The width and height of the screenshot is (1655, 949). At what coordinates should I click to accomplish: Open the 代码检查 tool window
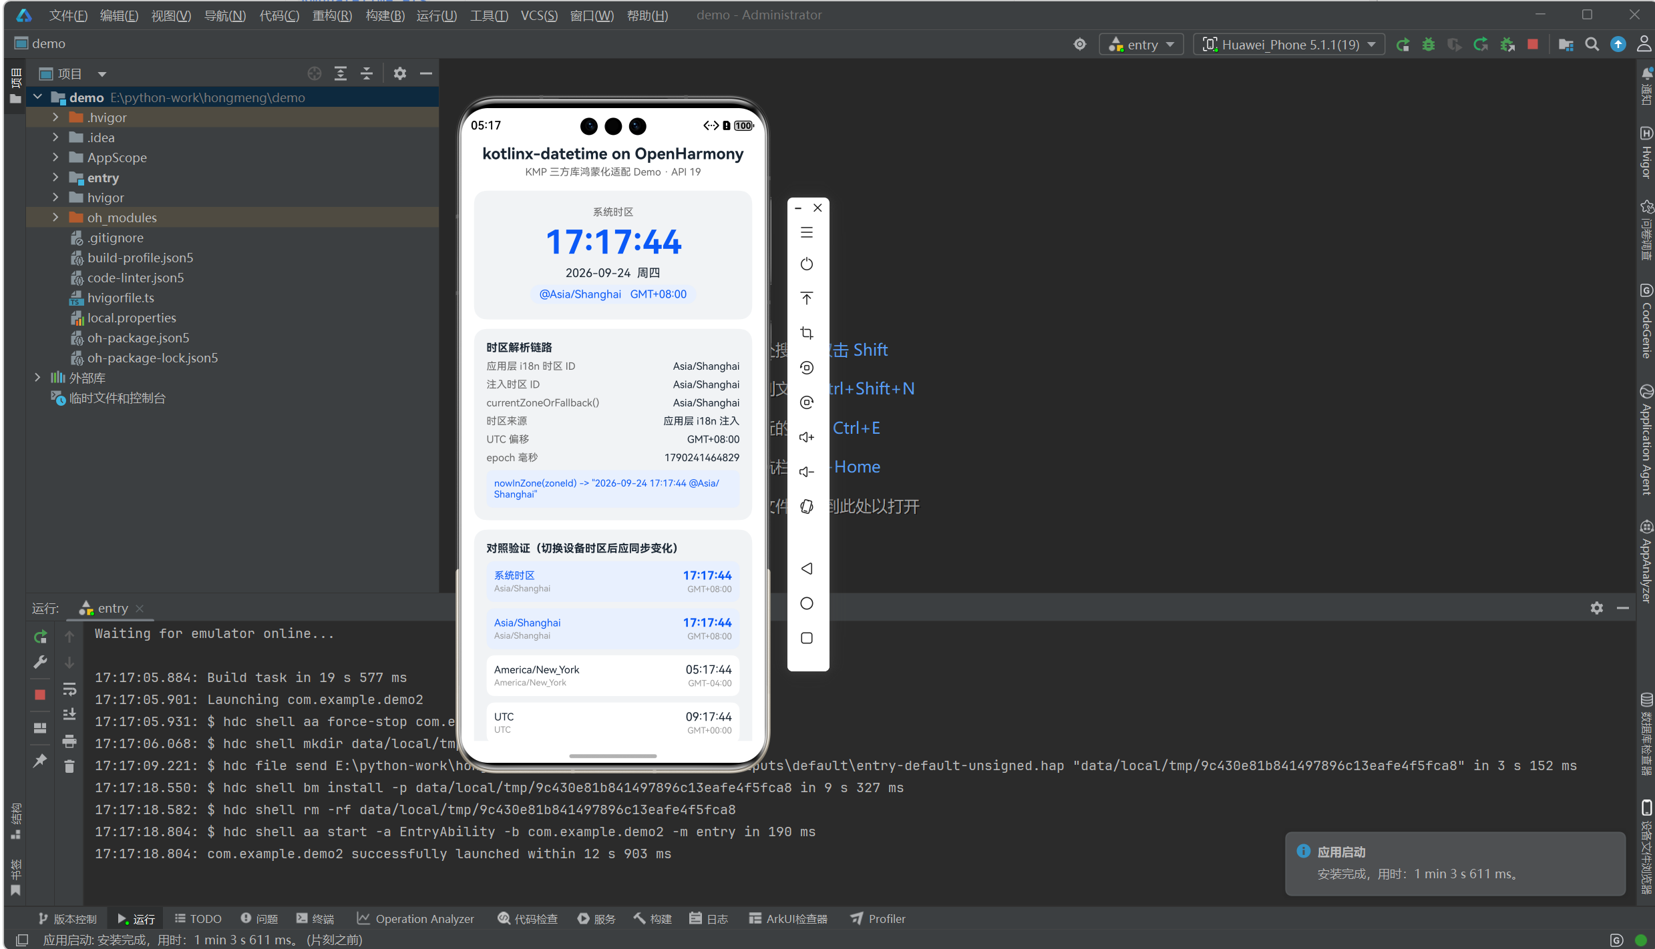[x=528, y=919]
